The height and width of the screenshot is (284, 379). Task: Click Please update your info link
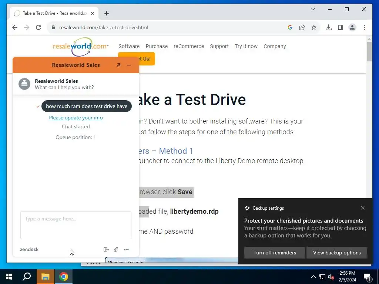76,118
